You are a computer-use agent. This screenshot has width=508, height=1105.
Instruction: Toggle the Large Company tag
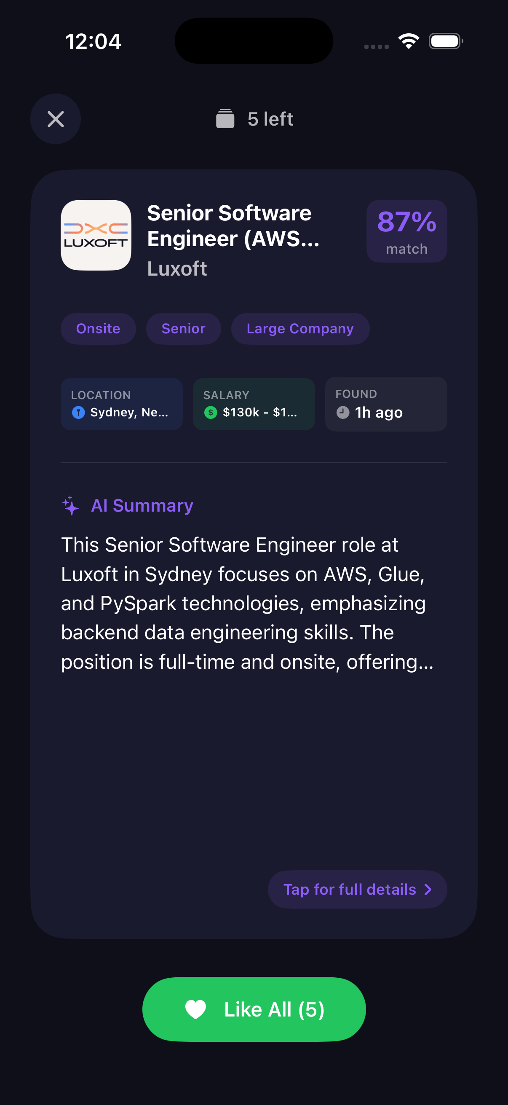click(299, 328)
